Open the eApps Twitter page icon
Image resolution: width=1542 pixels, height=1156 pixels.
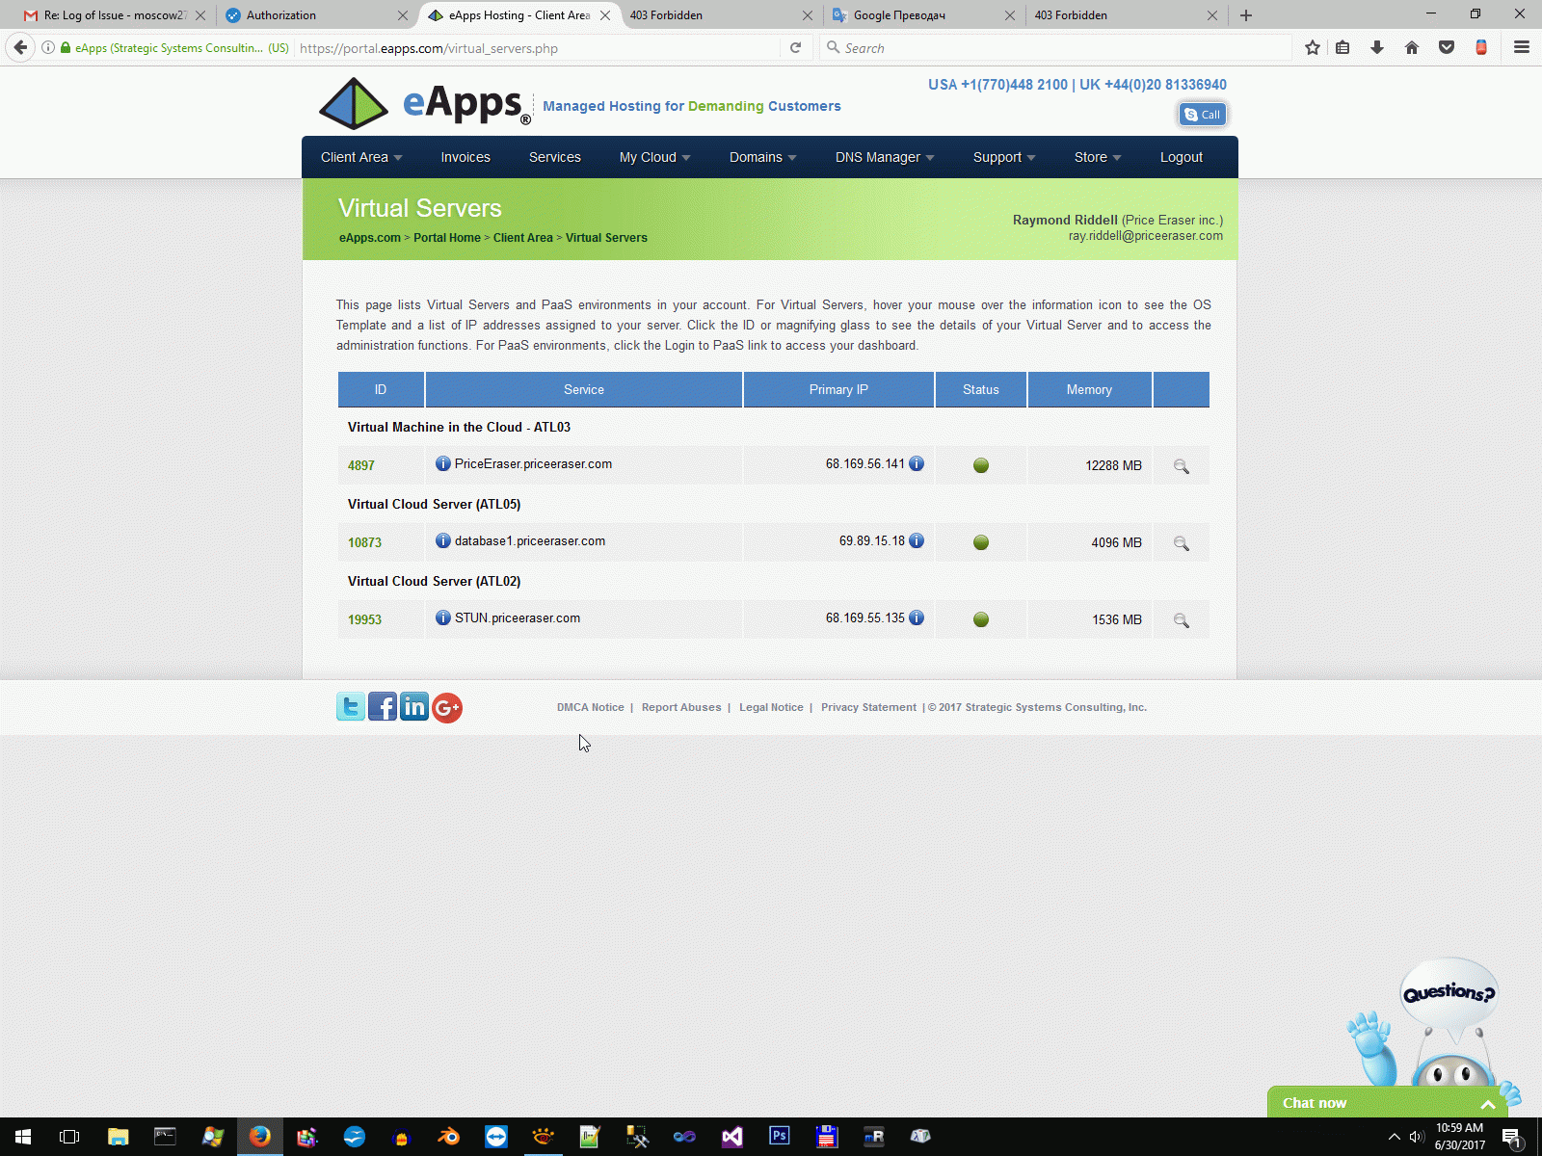click(351, 707)
